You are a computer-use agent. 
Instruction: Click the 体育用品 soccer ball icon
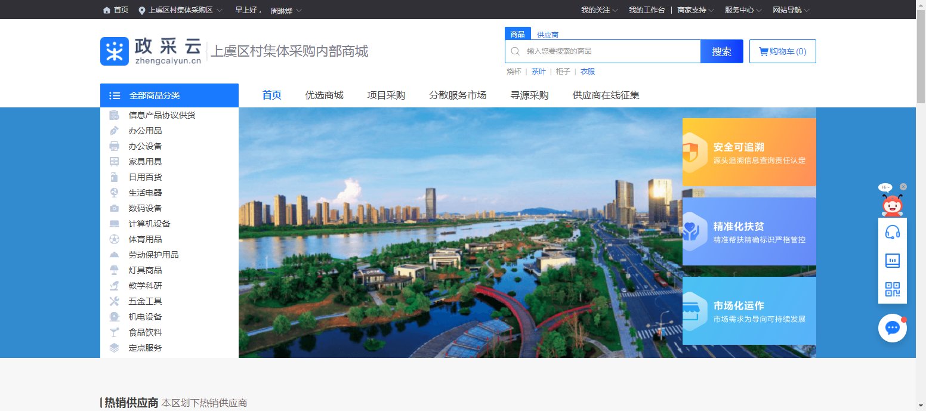(114, 239)
